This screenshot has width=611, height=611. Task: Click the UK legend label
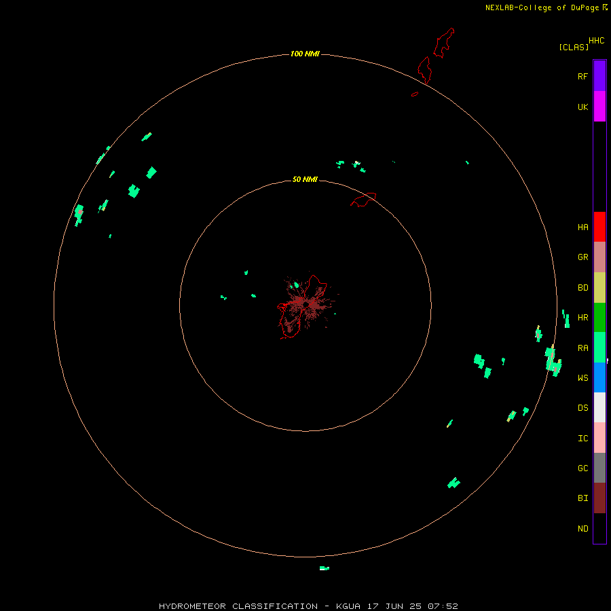coord(582,107)
